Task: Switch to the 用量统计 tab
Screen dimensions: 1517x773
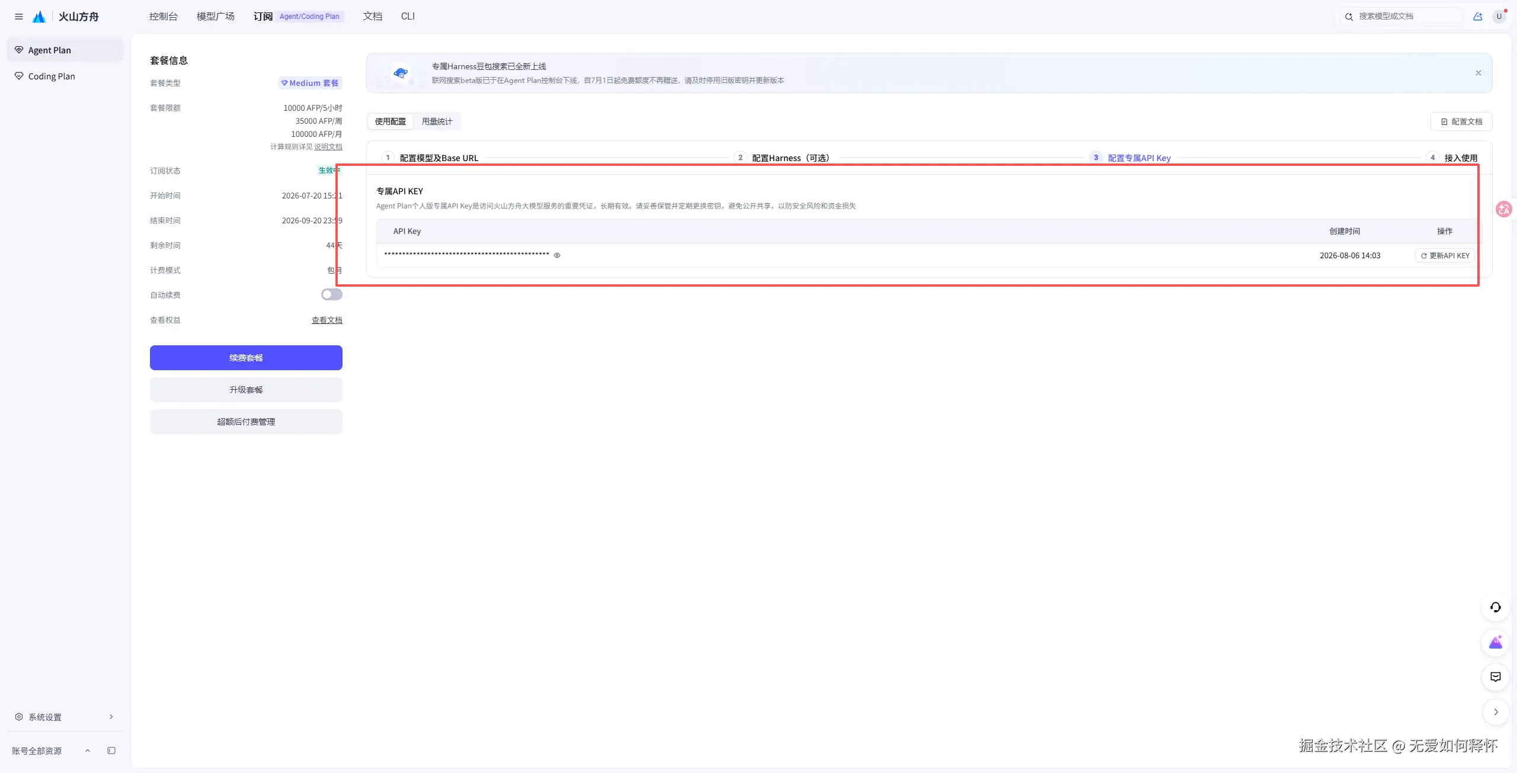Action: click(x=437, y=121)
